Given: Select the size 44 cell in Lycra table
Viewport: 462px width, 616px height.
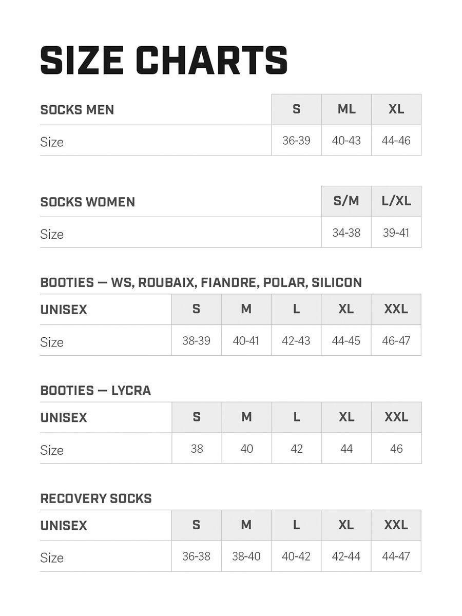Looking at the screenshot, I should (346, 449).
